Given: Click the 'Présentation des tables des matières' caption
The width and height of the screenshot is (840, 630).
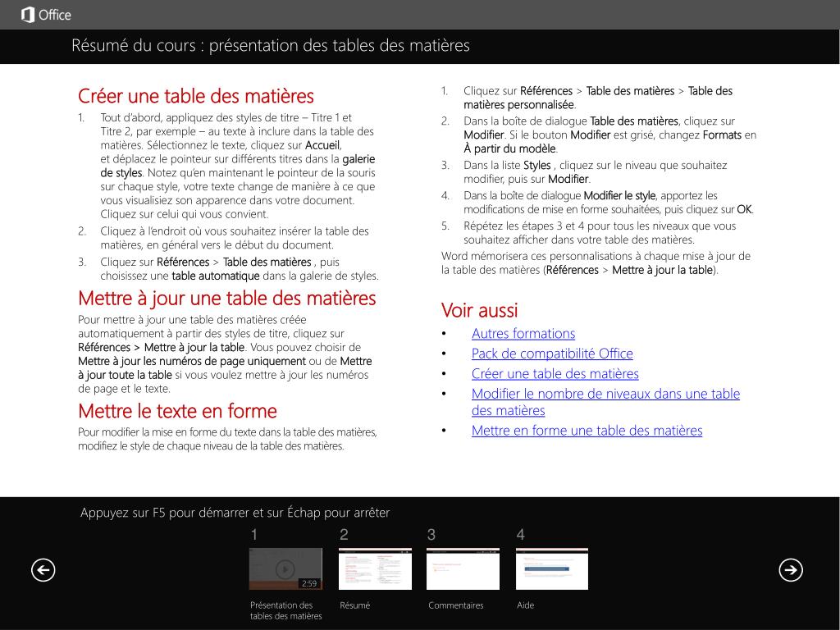Looking at the screenshot, I should coord(285,610).
